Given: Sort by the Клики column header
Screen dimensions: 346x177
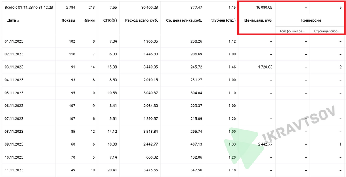Looking at the screenshot, I should click(x=89, y=20).
